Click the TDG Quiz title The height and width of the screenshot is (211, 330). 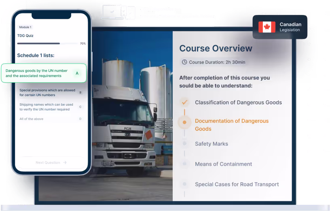(x=25, y=36)
